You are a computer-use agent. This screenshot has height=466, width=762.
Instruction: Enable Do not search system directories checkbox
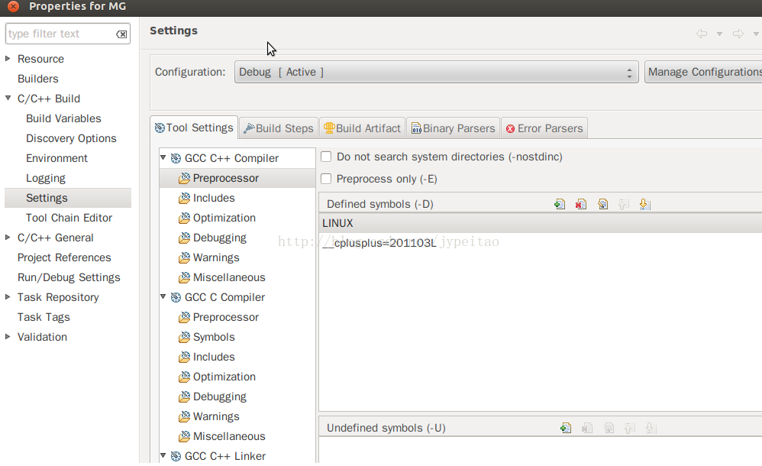(x=326, y=157)
